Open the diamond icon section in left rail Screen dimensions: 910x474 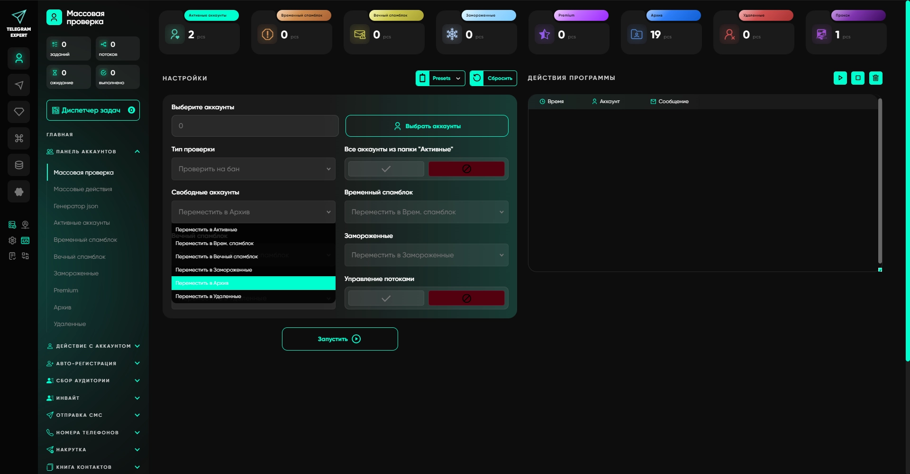(19, 112)
